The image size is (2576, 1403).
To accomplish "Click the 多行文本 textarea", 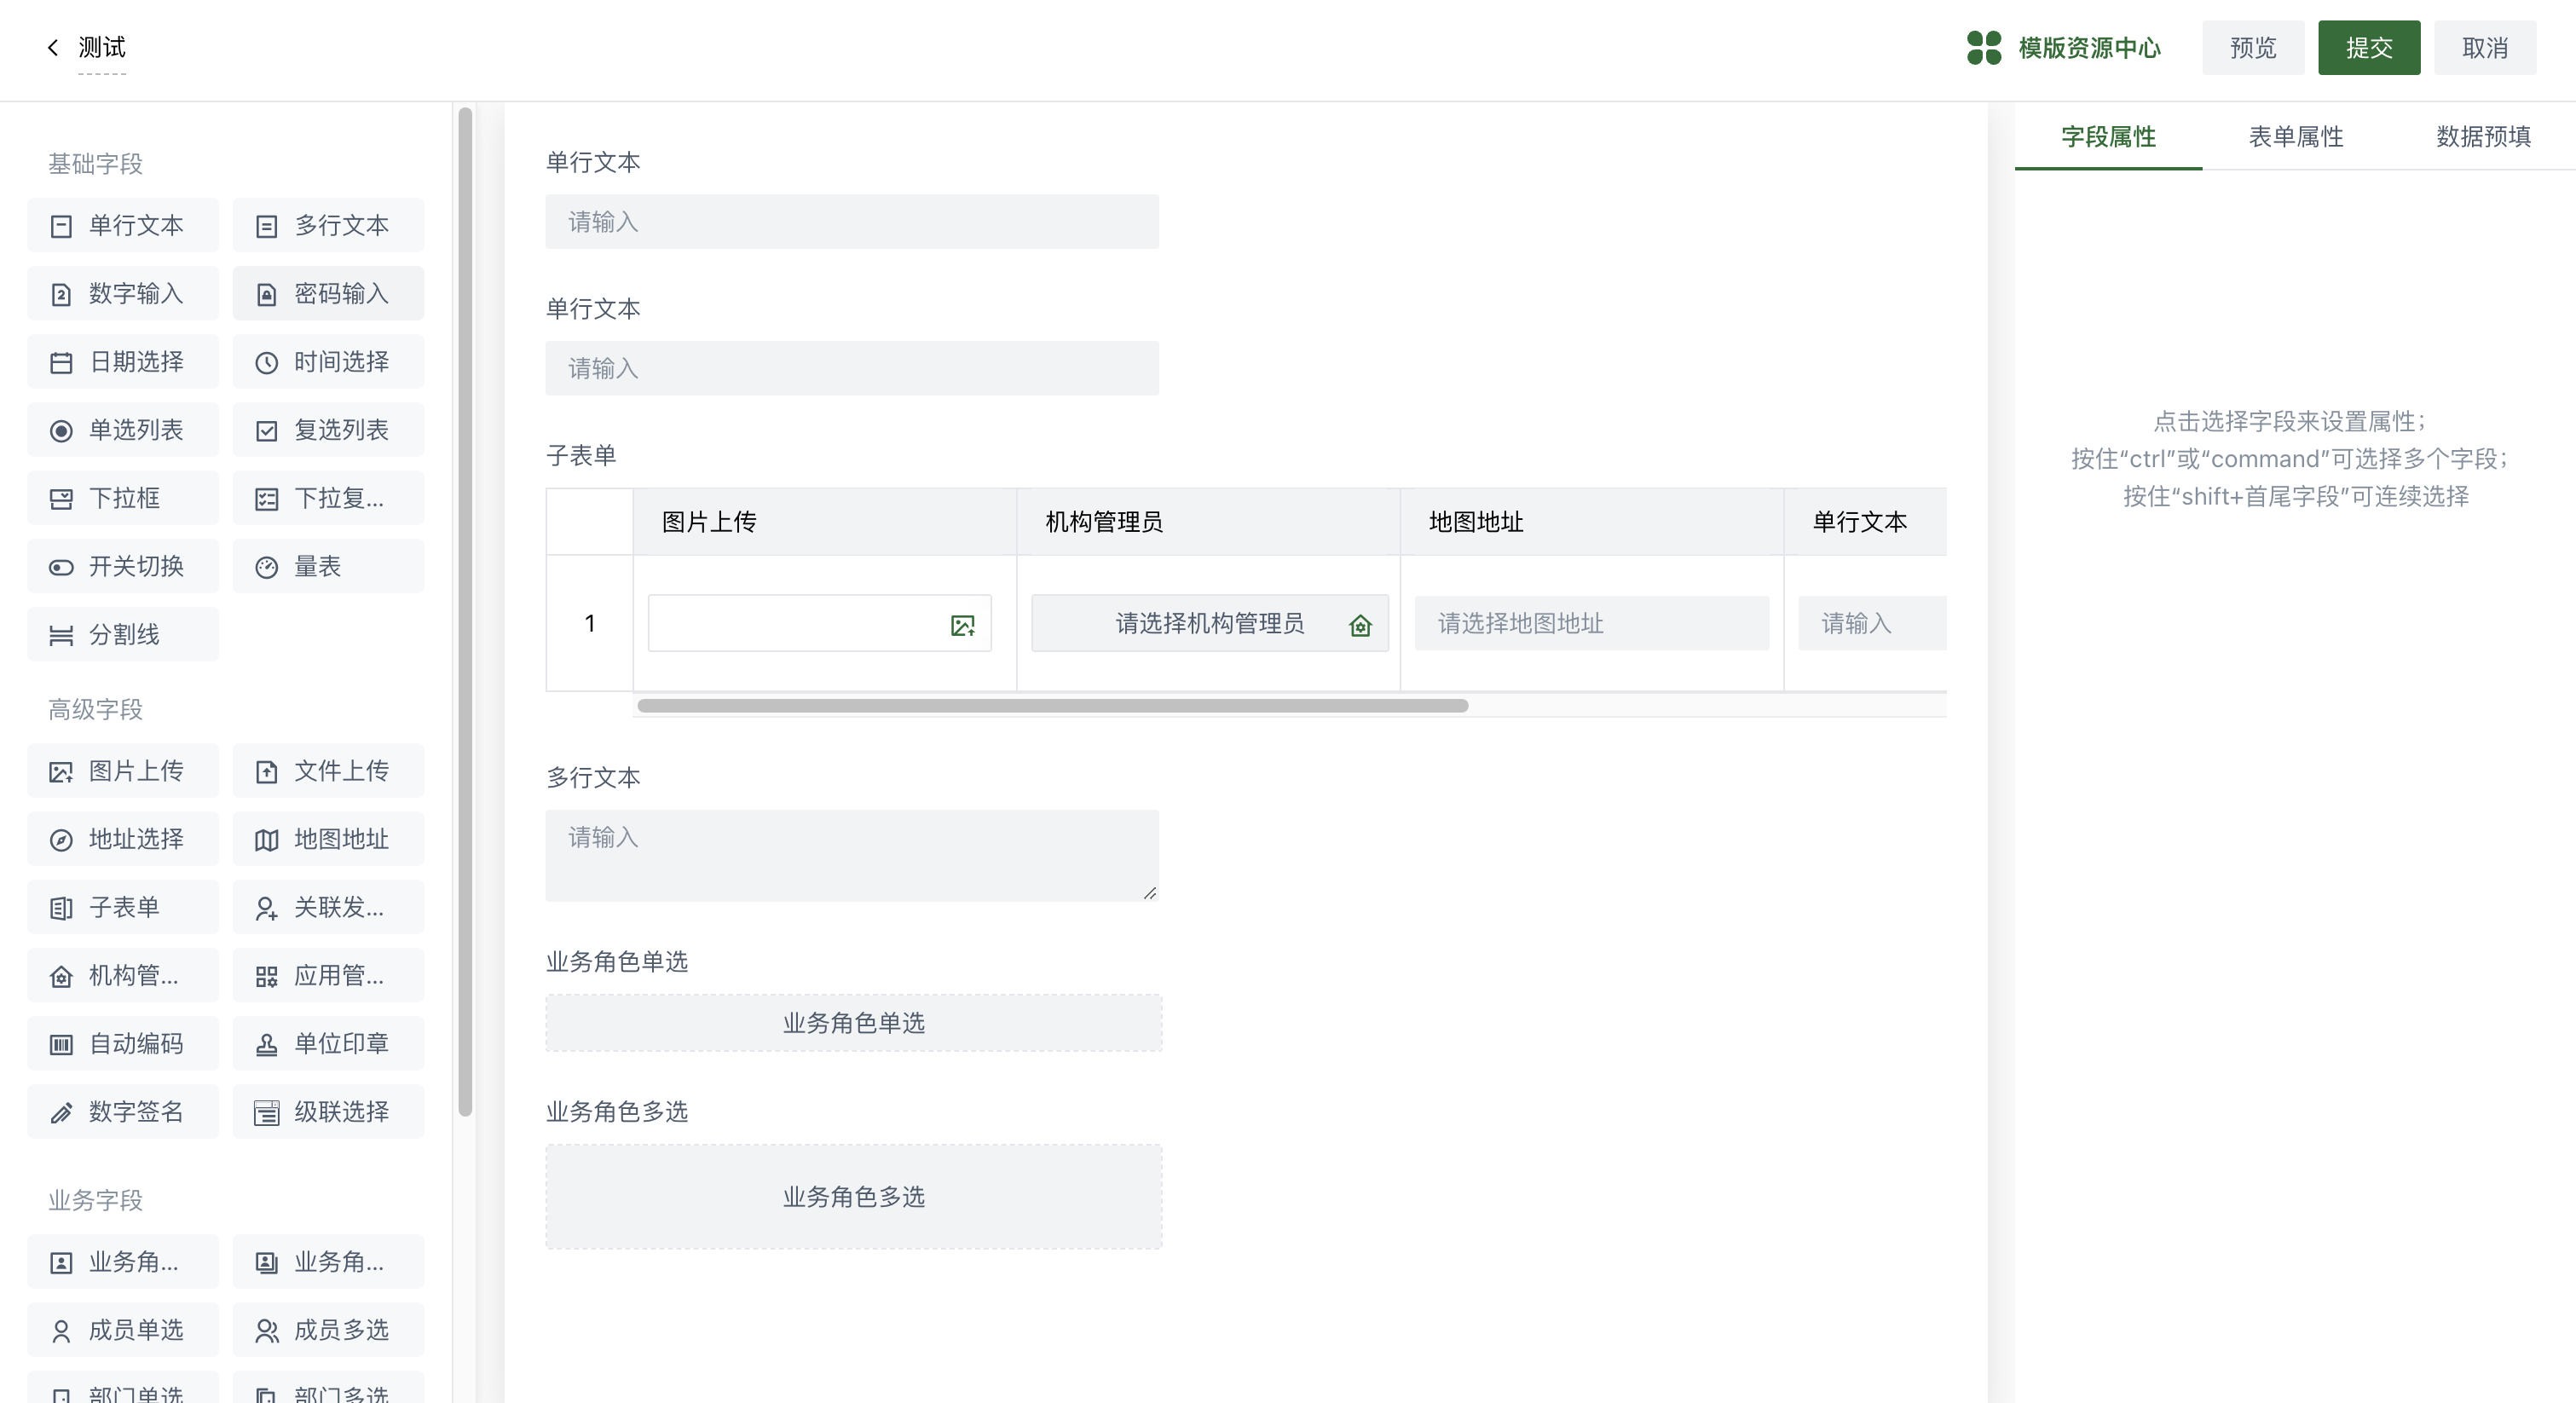I will pos(852,855).
